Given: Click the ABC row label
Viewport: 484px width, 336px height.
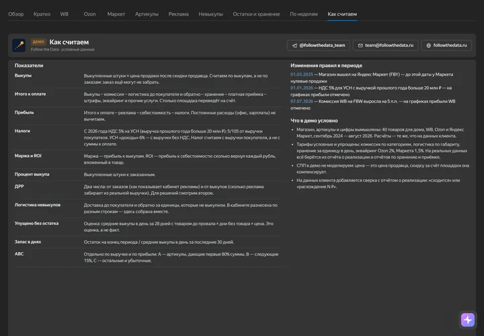Looking at the screenshot, I should (19, 254).
